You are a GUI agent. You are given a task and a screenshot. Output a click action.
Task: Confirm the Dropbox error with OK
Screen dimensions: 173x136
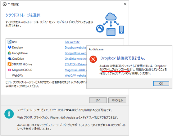(x=161, y=83)
